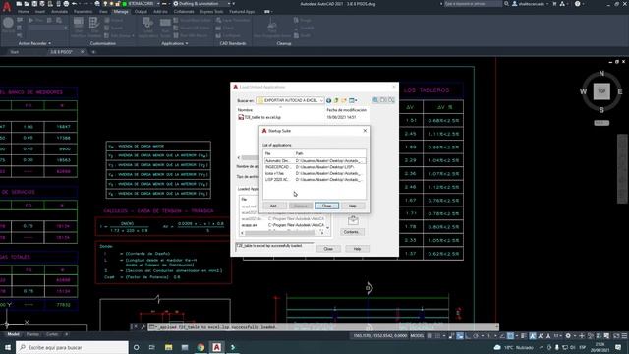The image size is (629, 354).
Task: Show hidden tray icons chevron
Action: pos(542,347)
